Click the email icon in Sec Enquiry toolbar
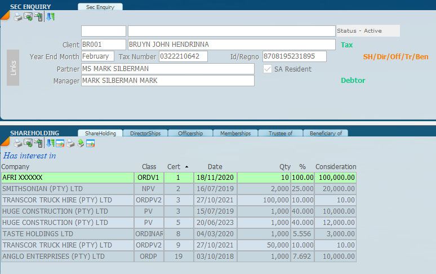The image size is (436, 274). point(28,17)
